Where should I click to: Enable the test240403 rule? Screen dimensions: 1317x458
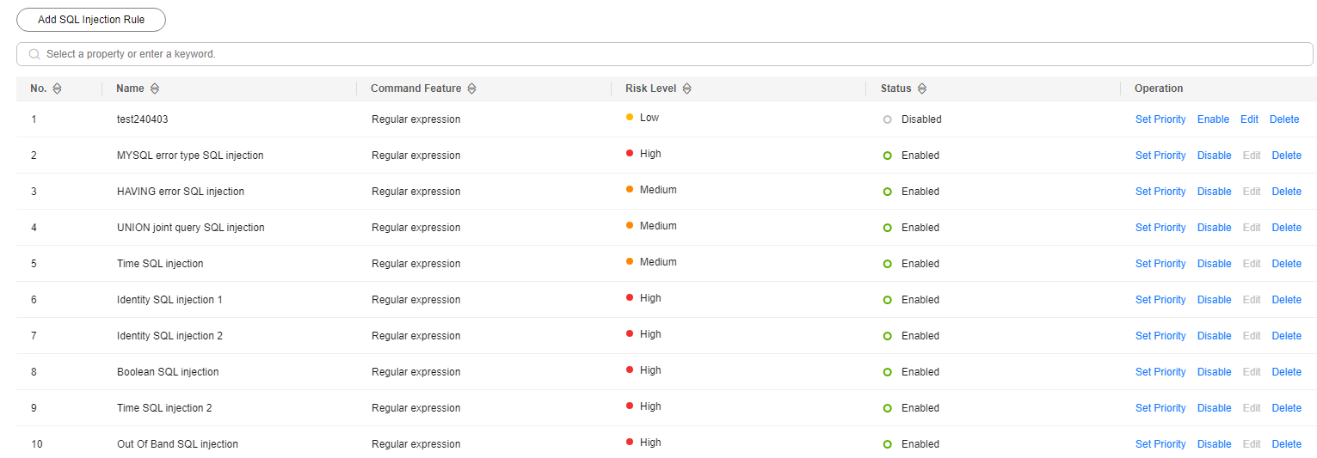(1213, 119)
